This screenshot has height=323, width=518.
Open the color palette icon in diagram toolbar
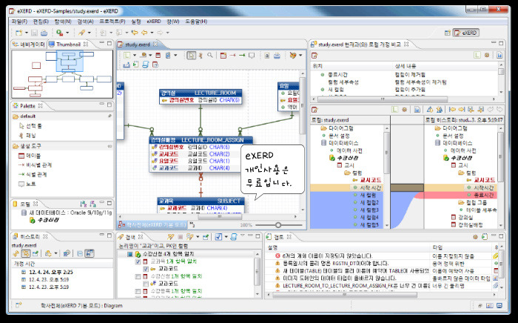click(293, 56)
